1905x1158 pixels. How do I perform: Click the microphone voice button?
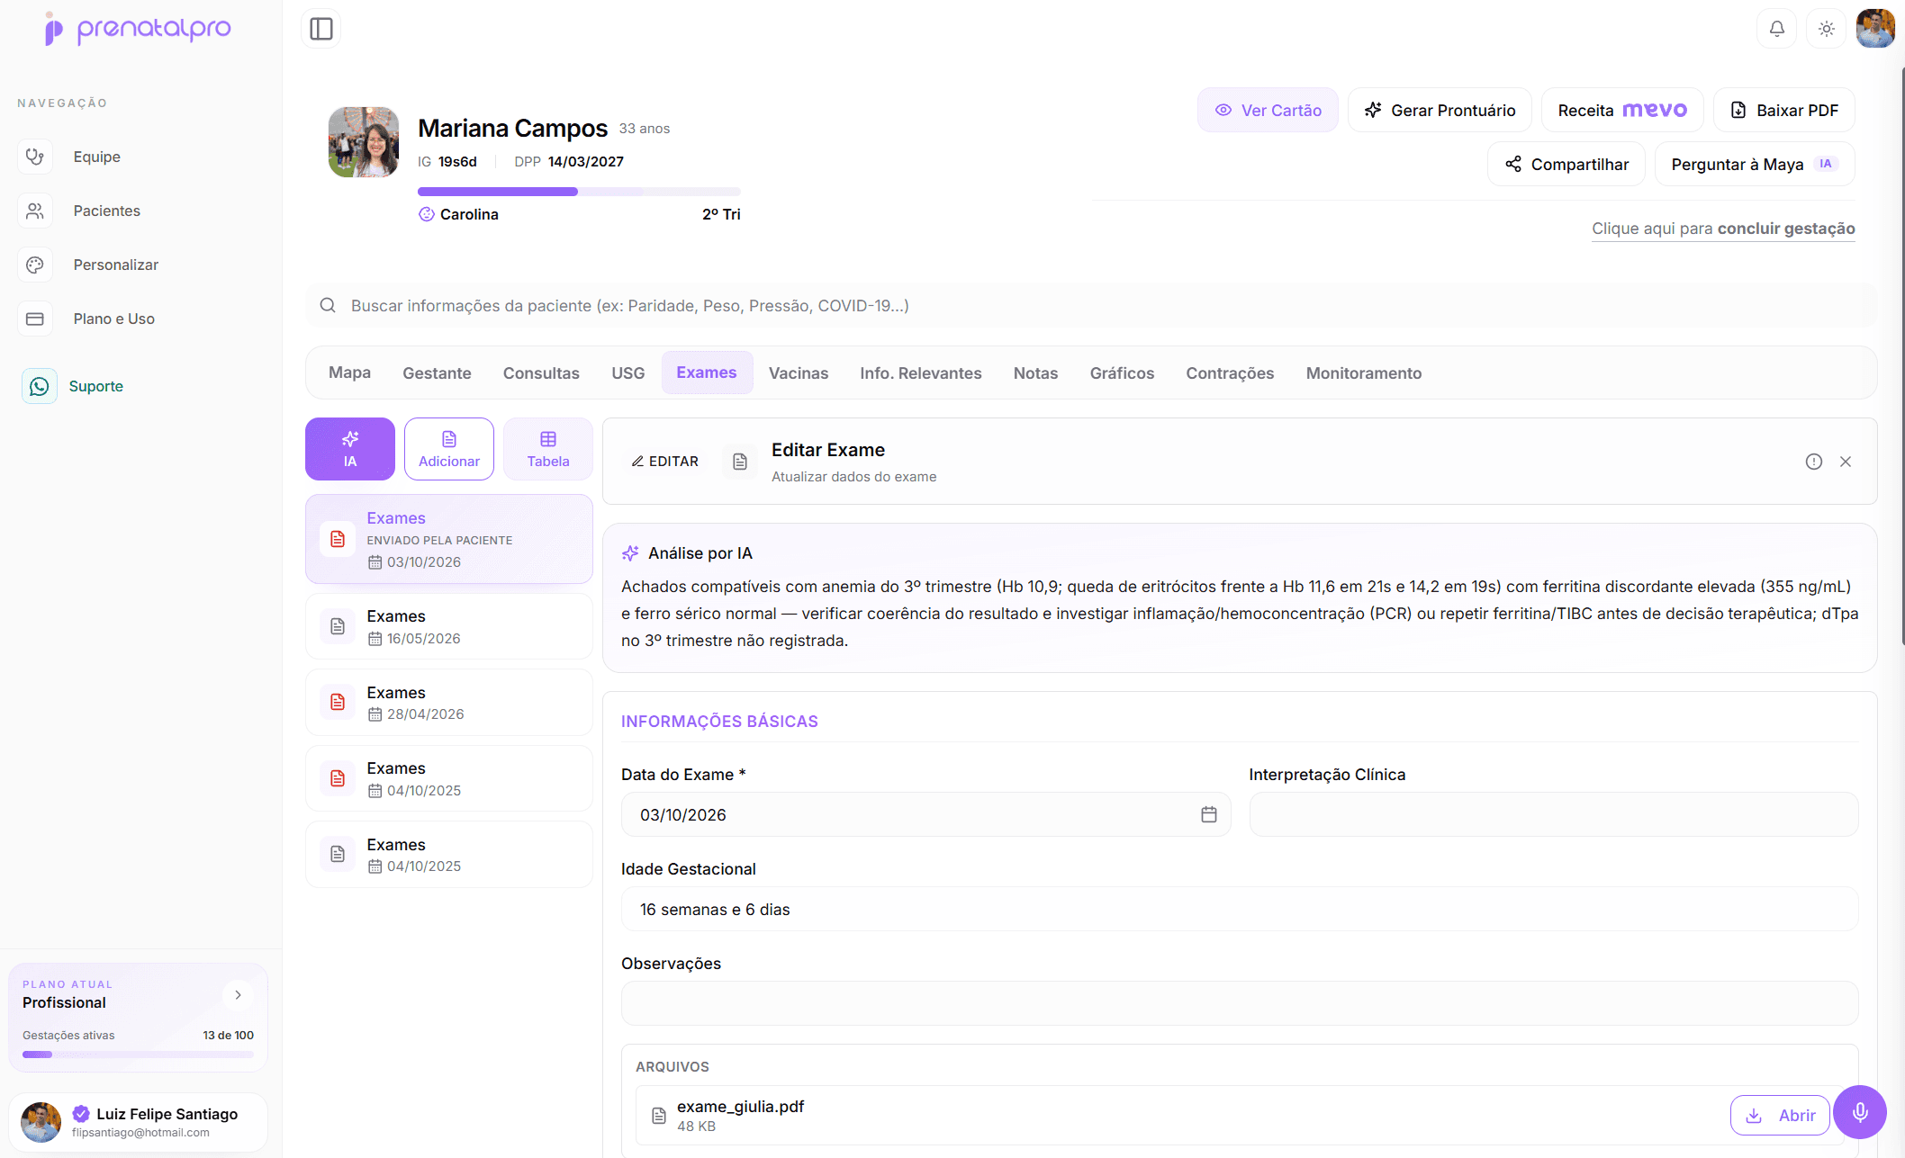(1859, 1112)
